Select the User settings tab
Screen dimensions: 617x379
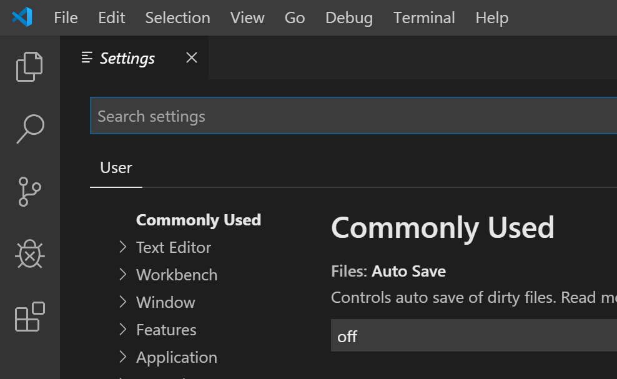click(x=116, y=168)
